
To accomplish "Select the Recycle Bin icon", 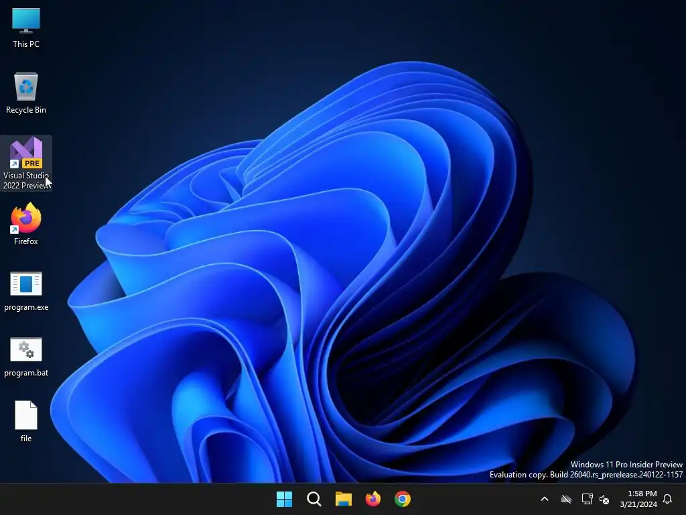I will pos(26,93).
